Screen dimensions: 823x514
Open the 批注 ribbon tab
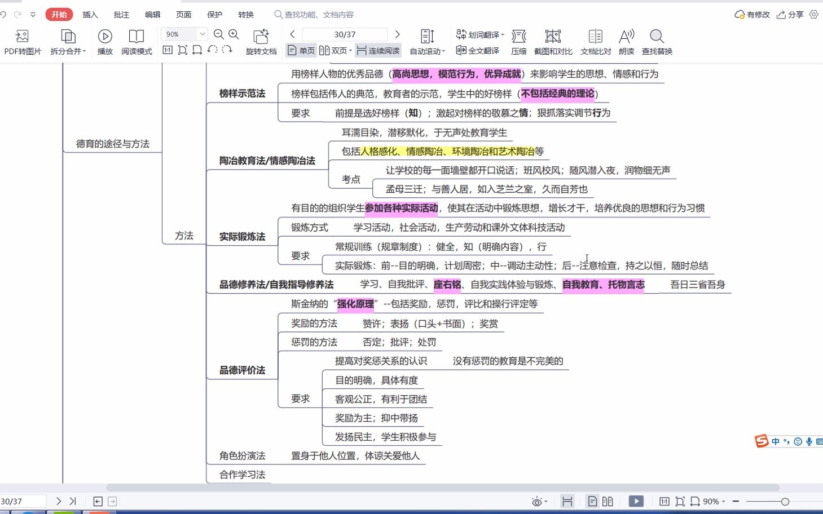pos(121,15)
